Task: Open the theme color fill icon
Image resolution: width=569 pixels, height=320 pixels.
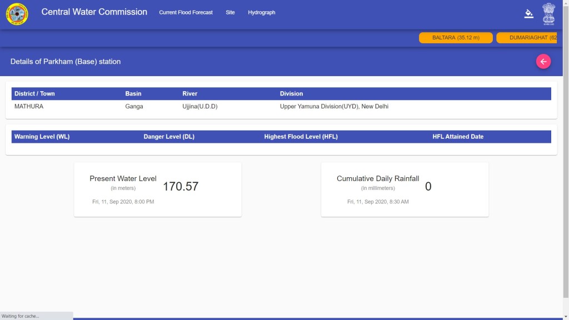Action: point(528,14)
